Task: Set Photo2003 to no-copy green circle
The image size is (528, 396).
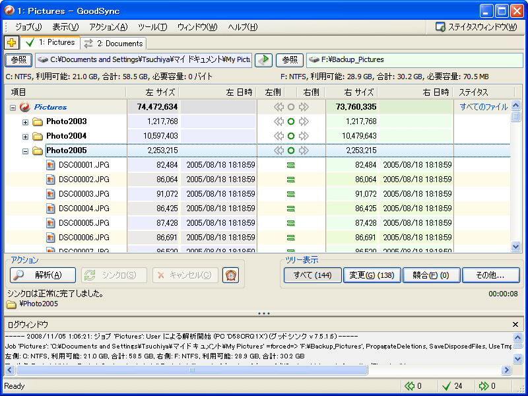Action: pos(291,121)
